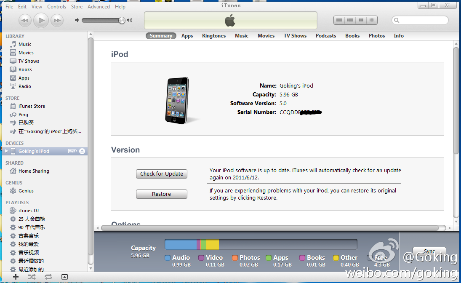Viewport: 461px width, 283px height.
Task: Open the File menu
Action: (x=9, y=6)
